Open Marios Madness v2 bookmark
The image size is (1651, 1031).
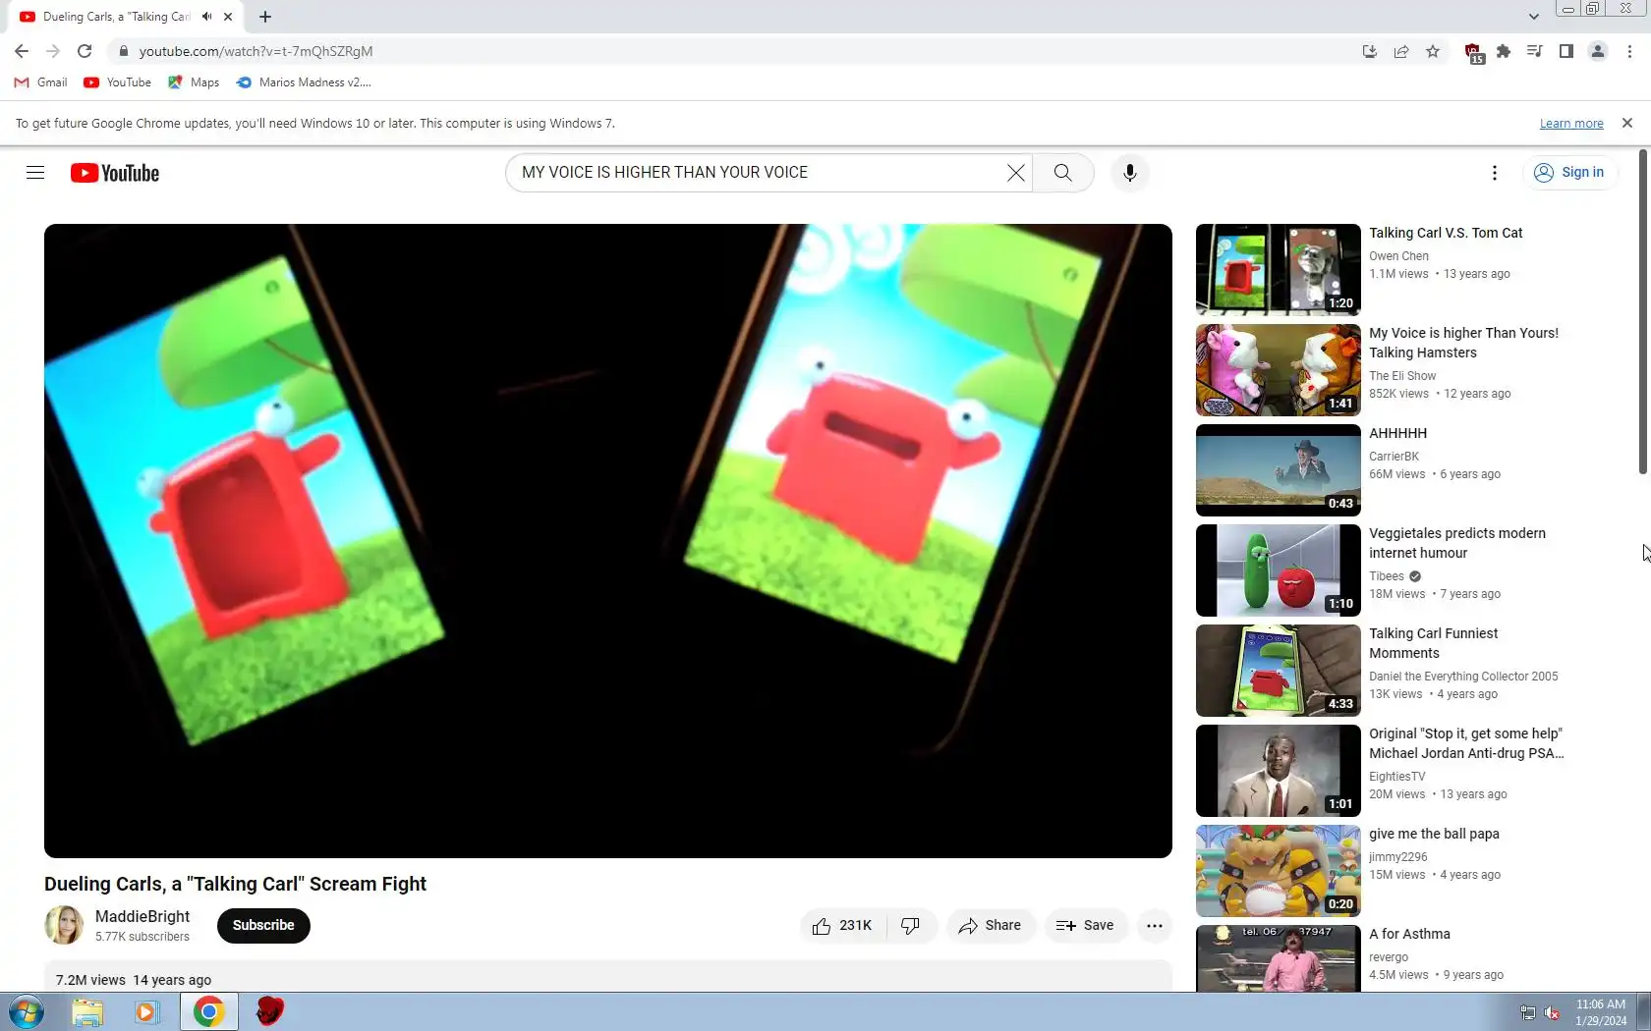tap(305, 82)
